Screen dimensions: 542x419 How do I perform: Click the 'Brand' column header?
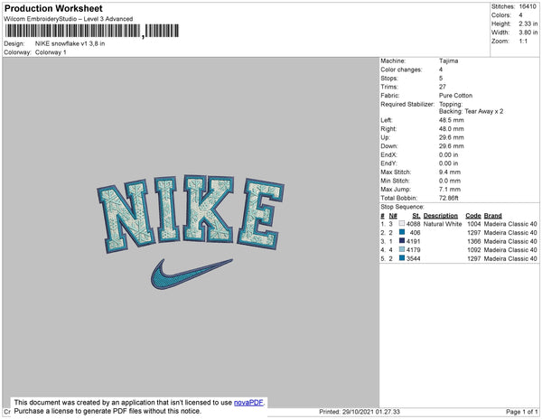pos(492,216)
